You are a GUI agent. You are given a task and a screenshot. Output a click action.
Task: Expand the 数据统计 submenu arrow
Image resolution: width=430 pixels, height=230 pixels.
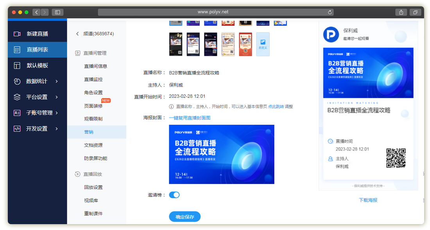click(57, 81)
